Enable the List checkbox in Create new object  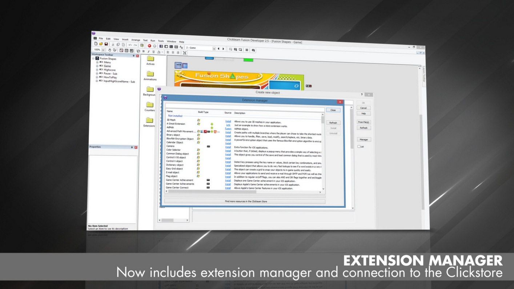[x=359, y=146]
